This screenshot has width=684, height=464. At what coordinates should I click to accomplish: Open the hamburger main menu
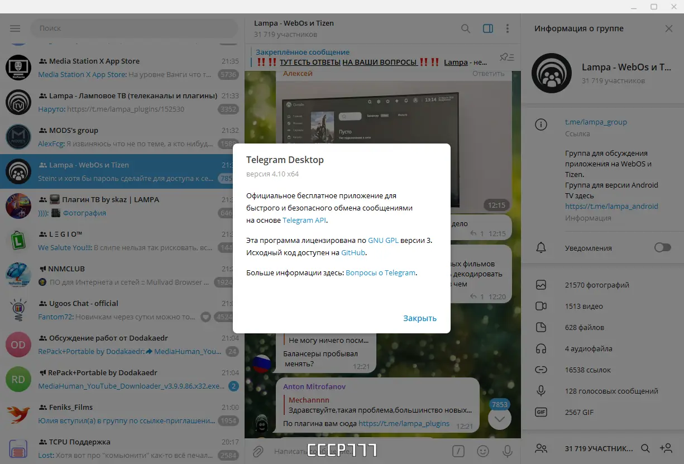[15, 28]
